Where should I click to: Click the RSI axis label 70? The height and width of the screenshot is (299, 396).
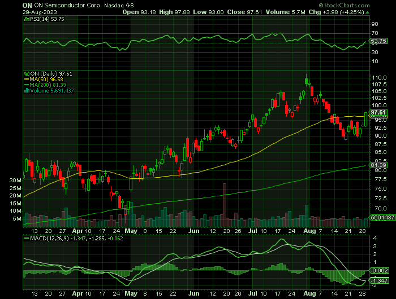375,33
